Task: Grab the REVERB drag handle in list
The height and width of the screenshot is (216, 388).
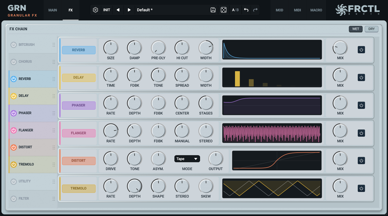Action: (54, 79)
